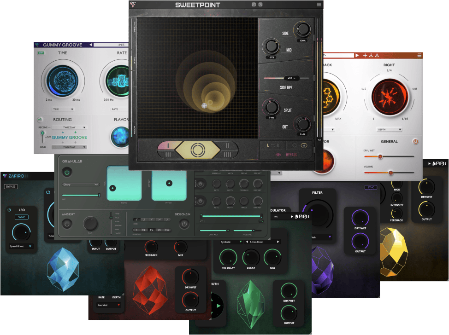Open the Glitchy dropdown in Granular section

coord(81,185)
